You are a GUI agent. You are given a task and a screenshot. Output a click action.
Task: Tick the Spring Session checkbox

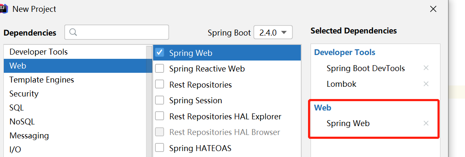coord(160,100)
